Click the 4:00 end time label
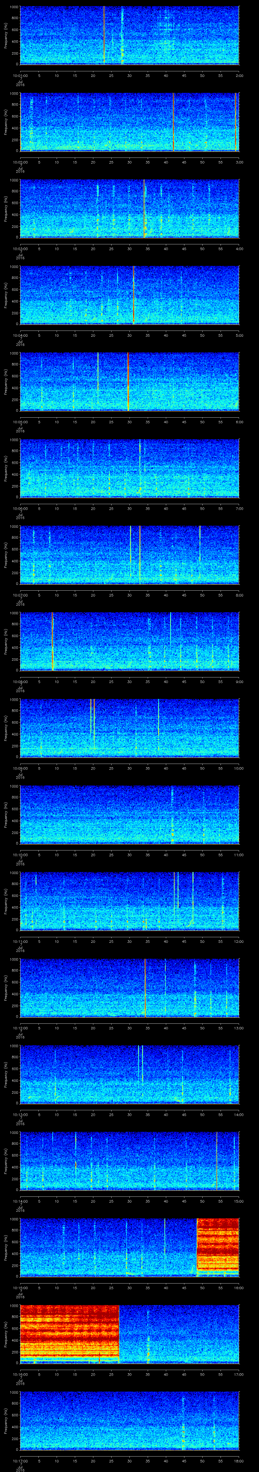This screenshot has height=1472, width=259. [239, 249]
